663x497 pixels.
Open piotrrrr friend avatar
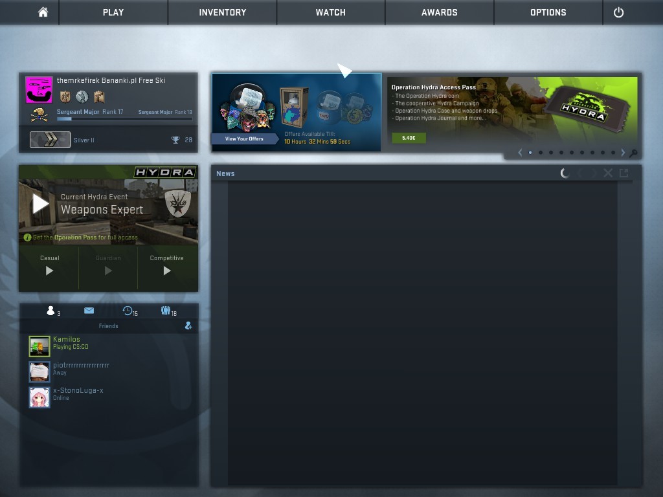click(x=39, y=372)
